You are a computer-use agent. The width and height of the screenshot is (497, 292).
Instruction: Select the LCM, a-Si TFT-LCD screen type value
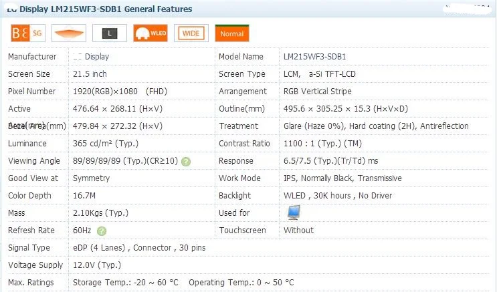click(x=320, y=74)
